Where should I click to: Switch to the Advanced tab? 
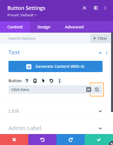coord(74,27)
